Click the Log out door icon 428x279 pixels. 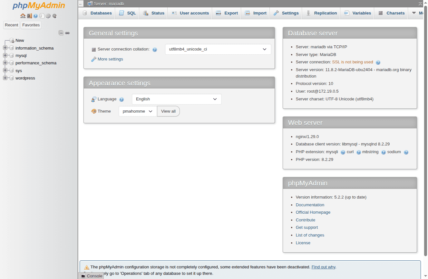click(x=29, y=16)
